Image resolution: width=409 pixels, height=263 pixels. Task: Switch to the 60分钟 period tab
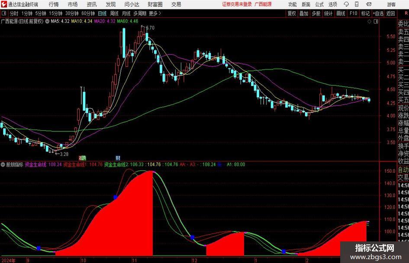(88, 13)
